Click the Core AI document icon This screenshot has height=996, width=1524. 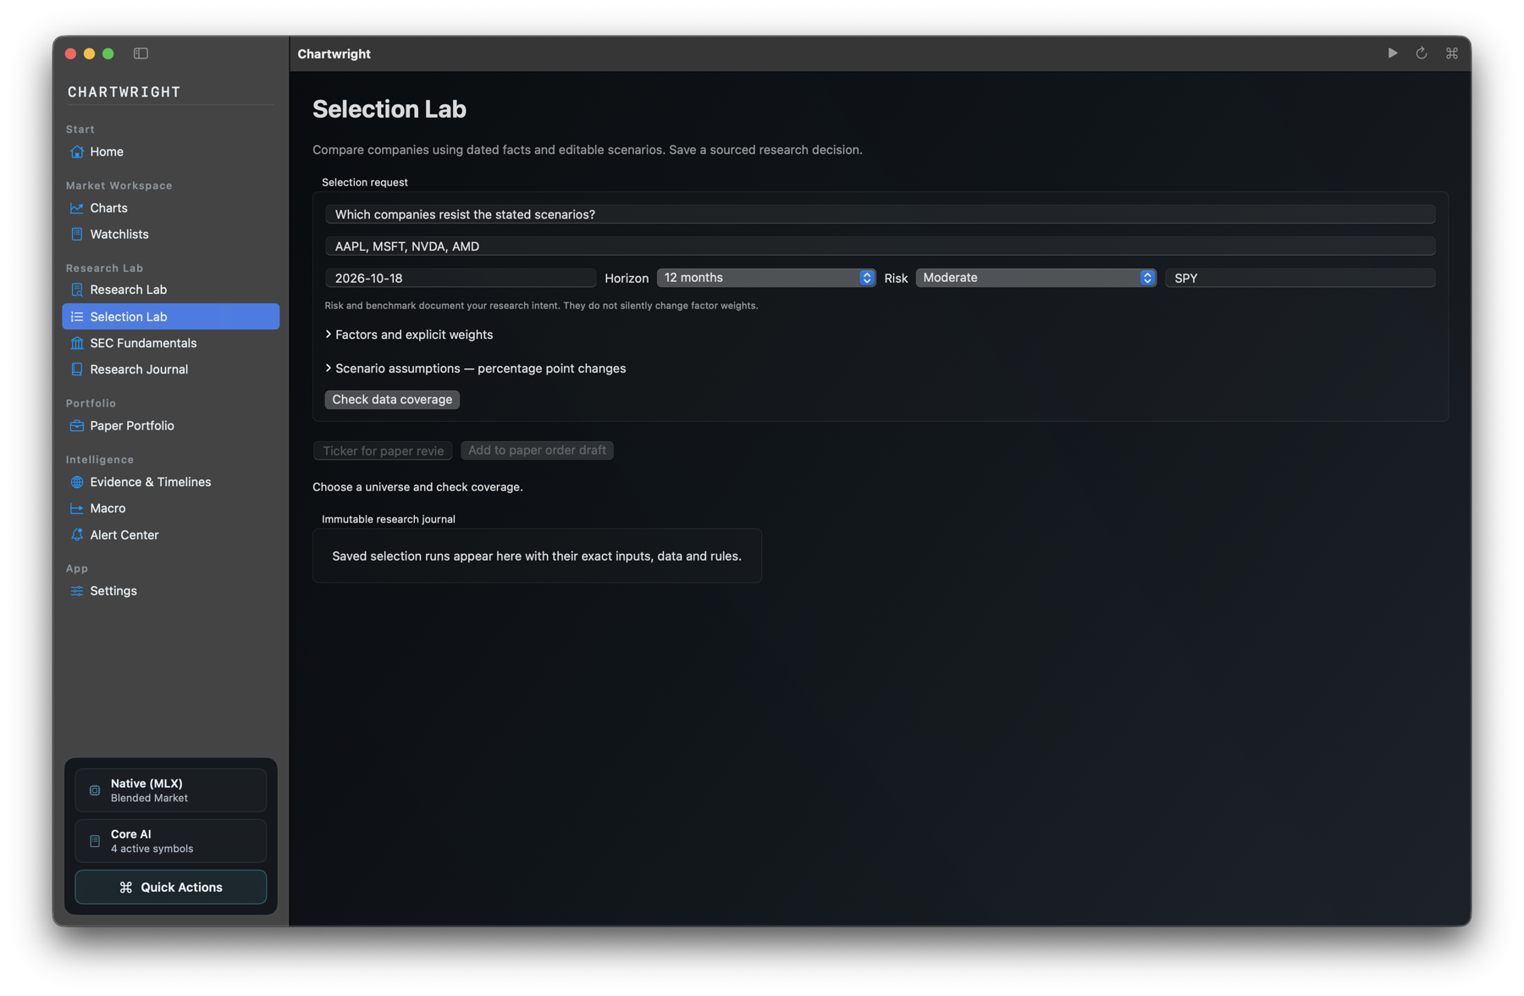[95, 841]
